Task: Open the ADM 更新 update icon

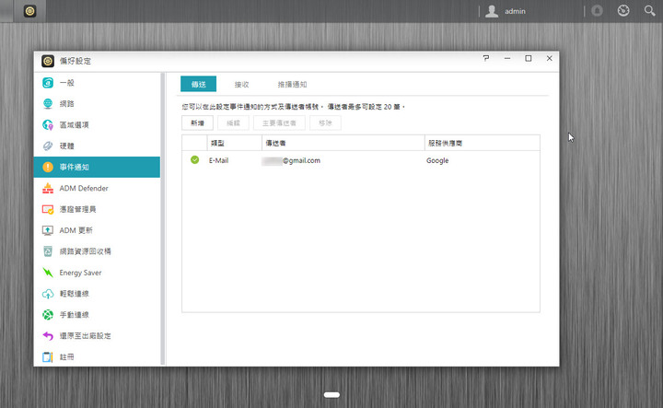Action: pyautogui.click(x=48, y=230)
